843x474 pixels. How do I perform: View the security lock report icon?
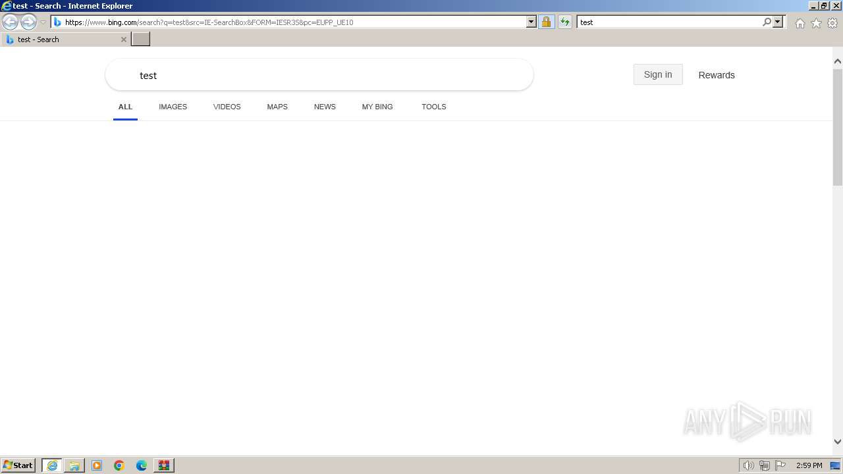tap(546, 22)
